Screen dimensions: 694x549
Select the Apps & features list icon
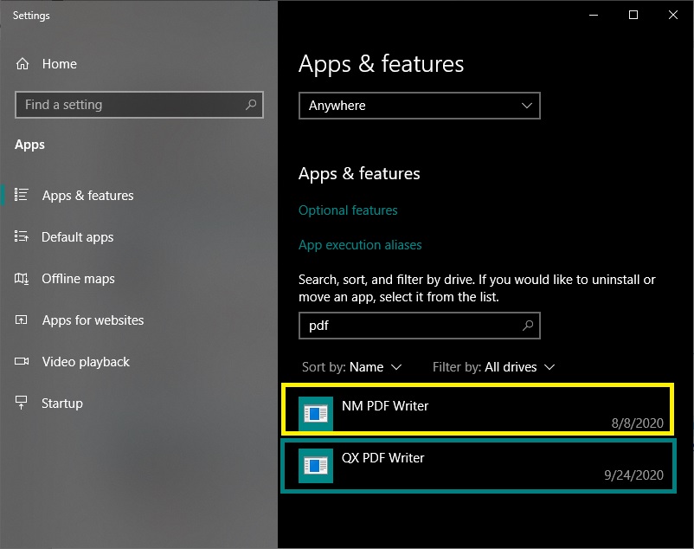(22, 194)
